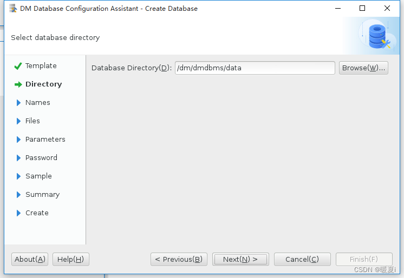The width and height of the screenshot is (404, 278).
Task: Click the green arrow beside Directory
Action: pos(18,84)
